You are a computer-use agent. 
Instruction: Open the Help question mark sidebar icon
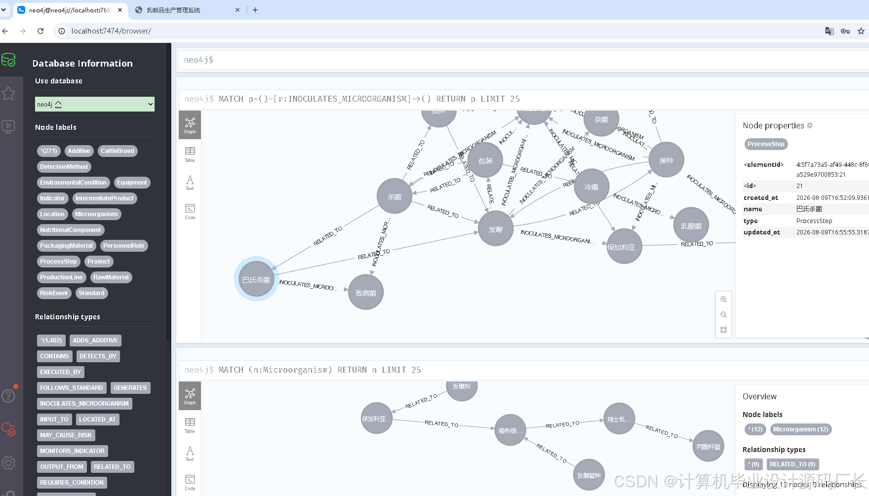[8, 396]
